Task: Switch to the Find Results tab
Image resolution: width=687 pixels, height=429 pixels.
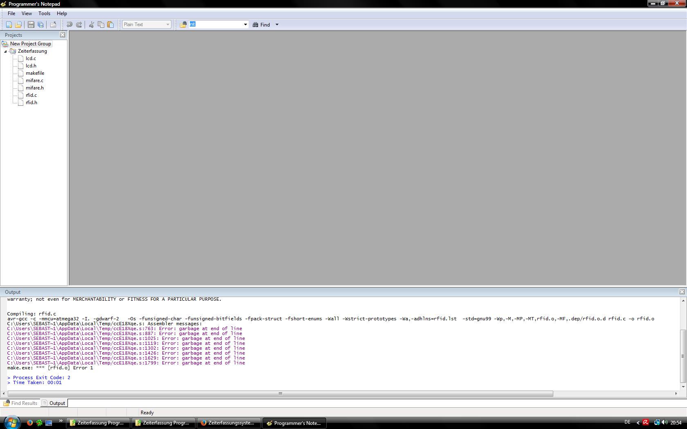Action: pos(20,403)
